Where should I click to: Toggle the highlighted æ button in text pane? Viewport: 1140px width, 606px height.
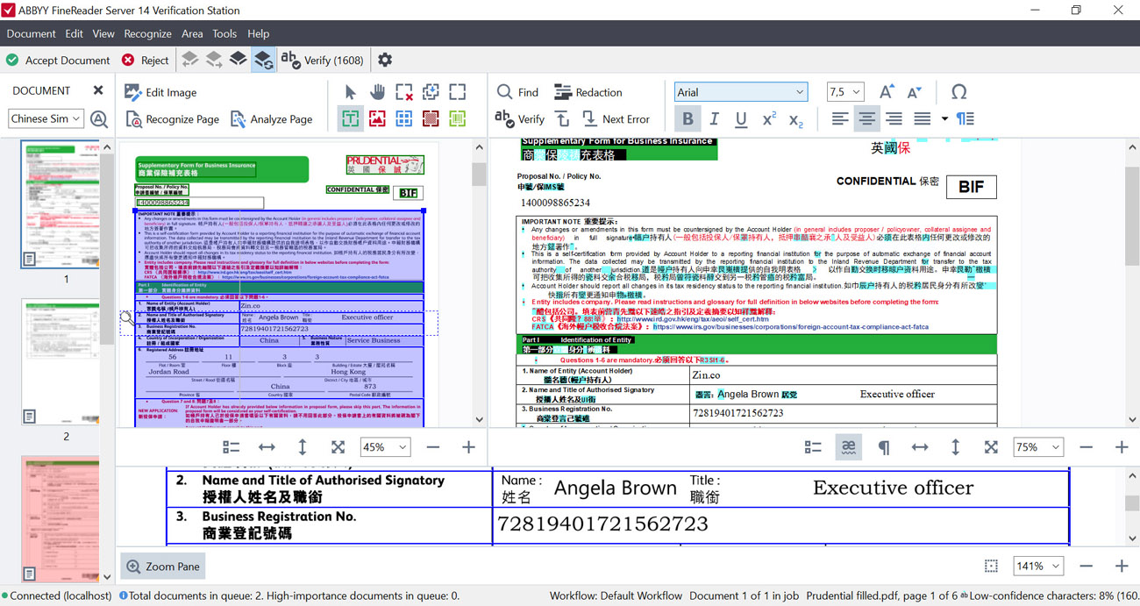point(849,447)
